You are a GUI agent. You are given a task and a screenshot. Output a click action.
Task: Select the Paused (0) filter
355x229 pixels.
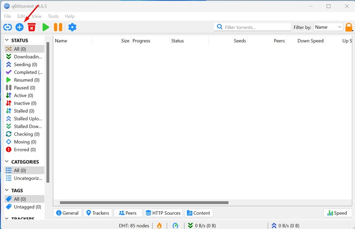(24, 88)
